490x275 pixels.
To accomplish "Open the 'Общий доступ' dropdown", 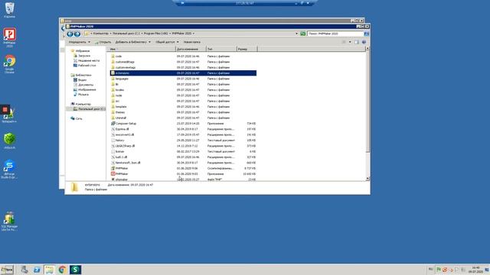I will 167,42.
